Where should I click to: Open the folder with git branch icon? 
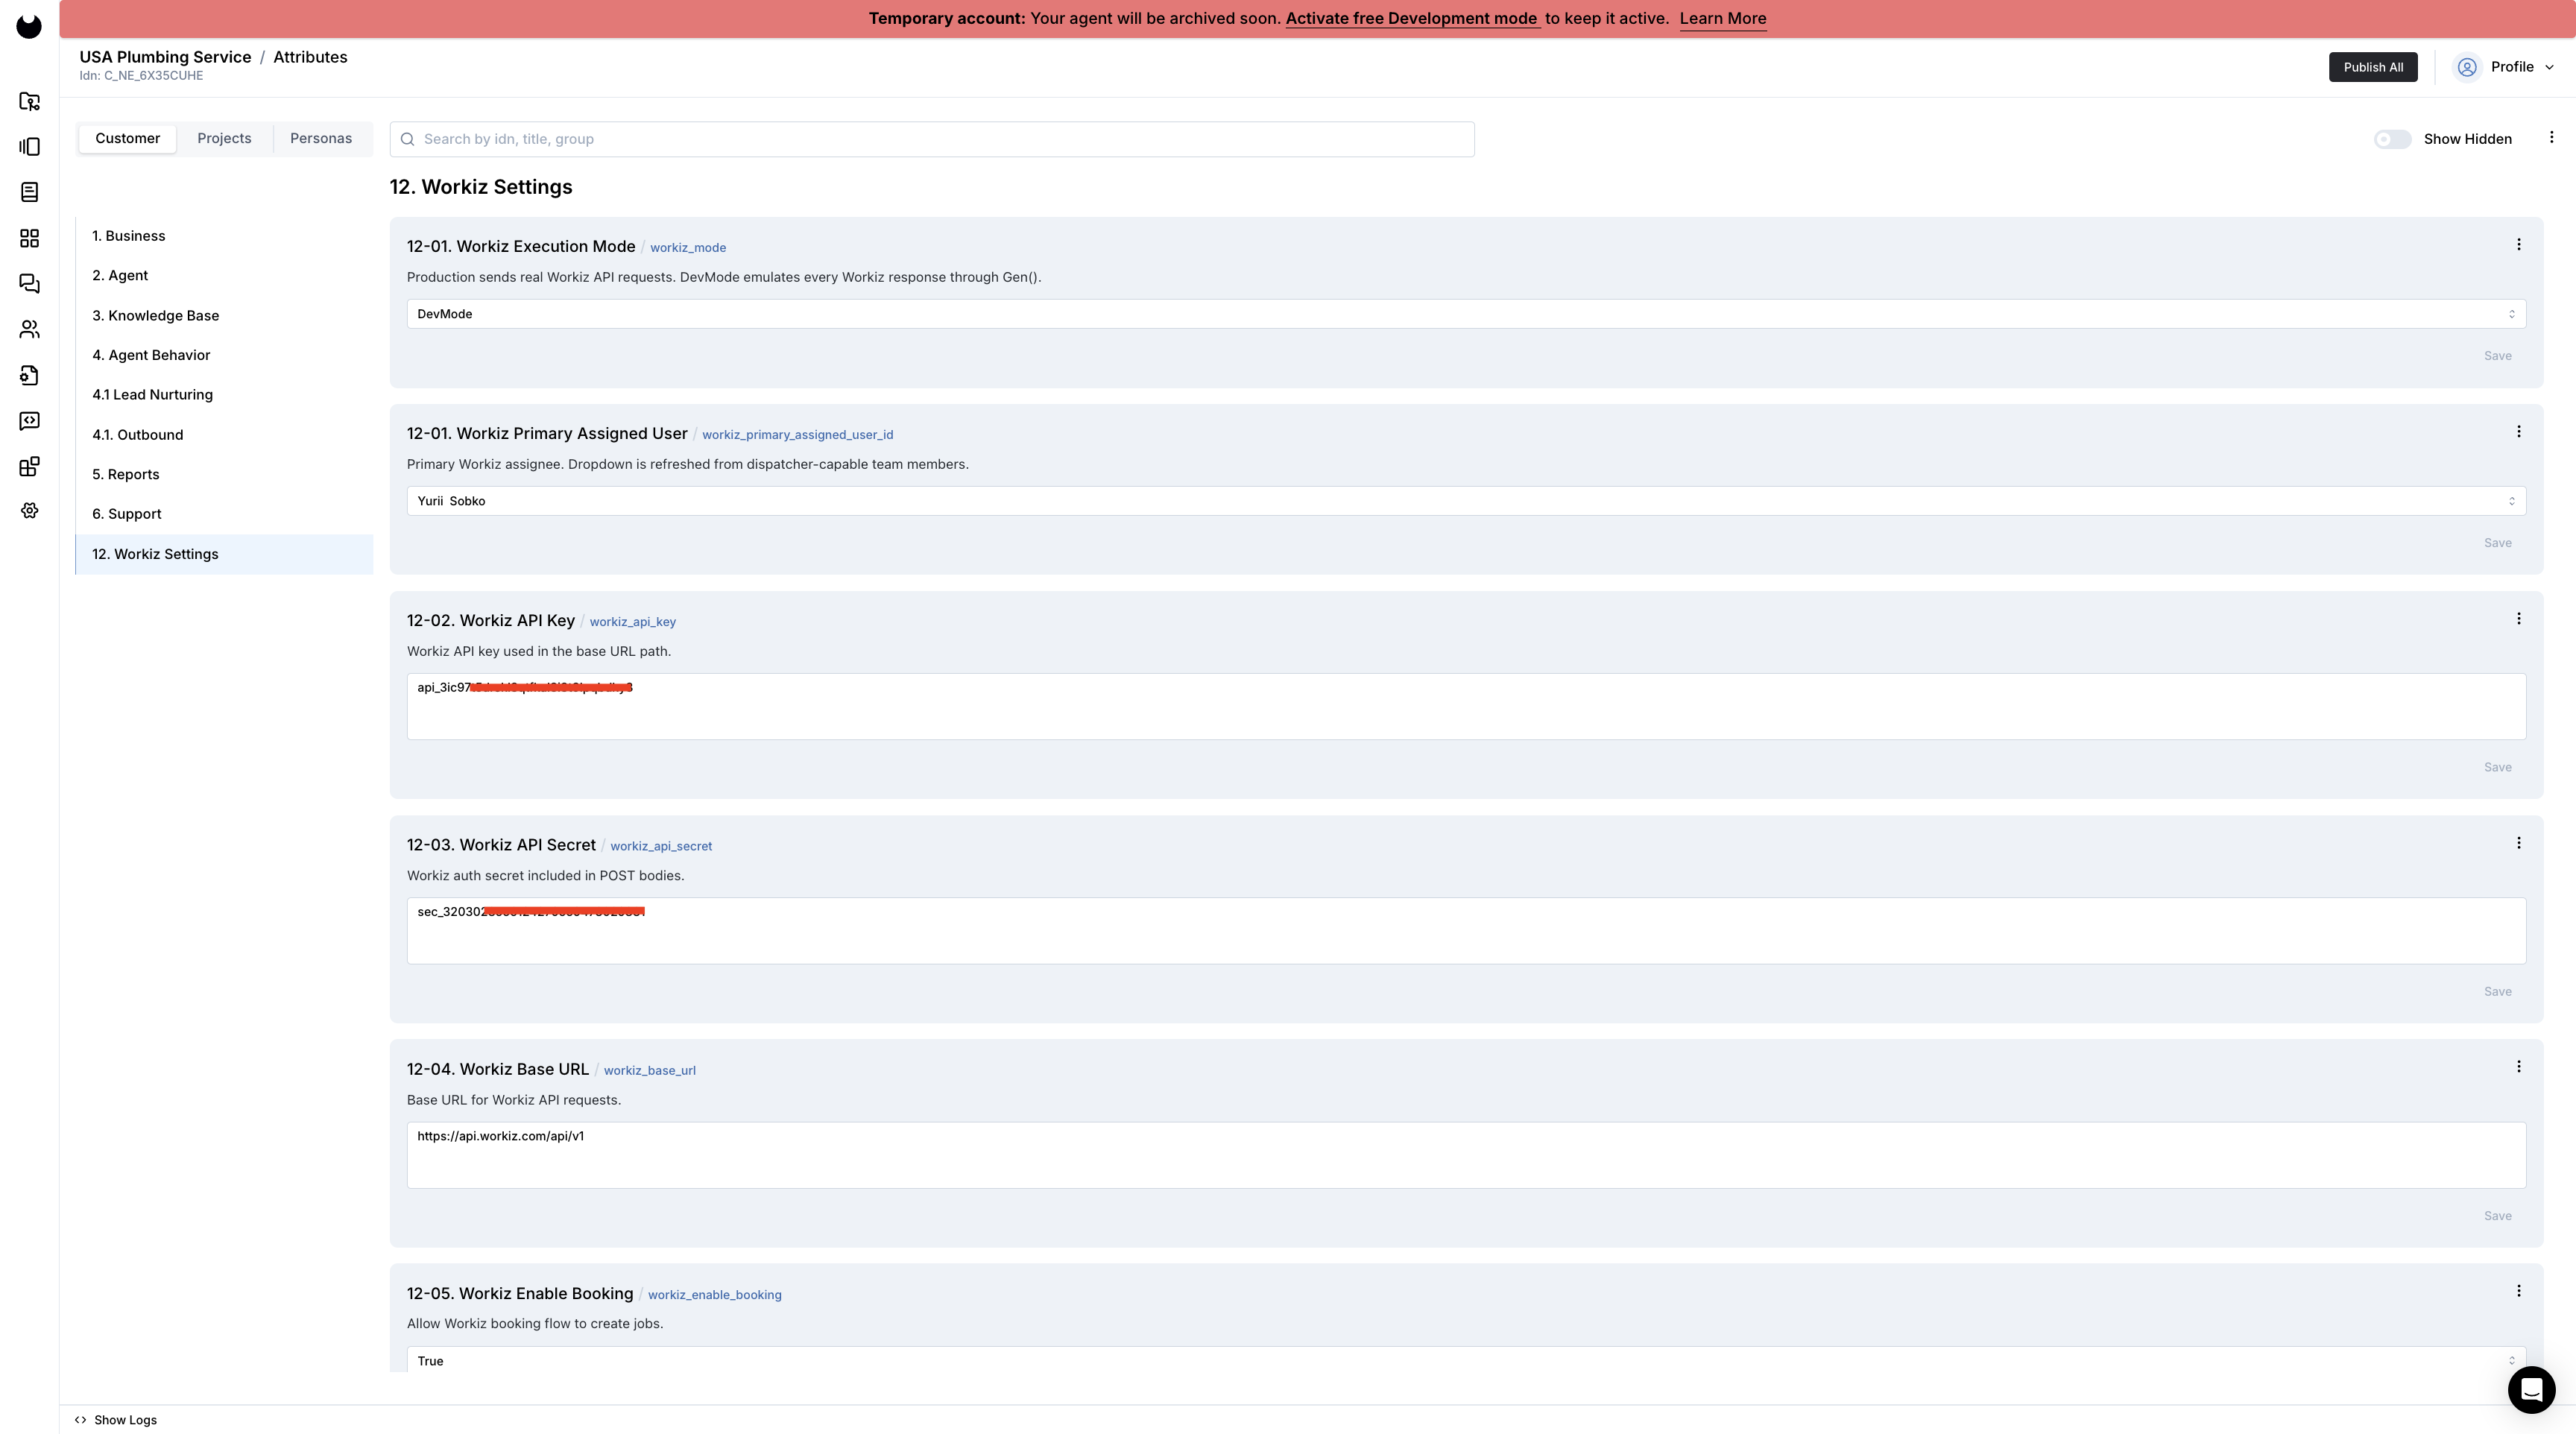point(30,101)
